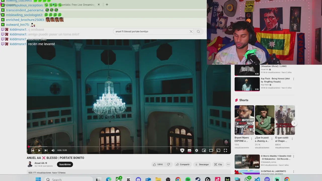Click the taskbar Search box

[68, 179]
